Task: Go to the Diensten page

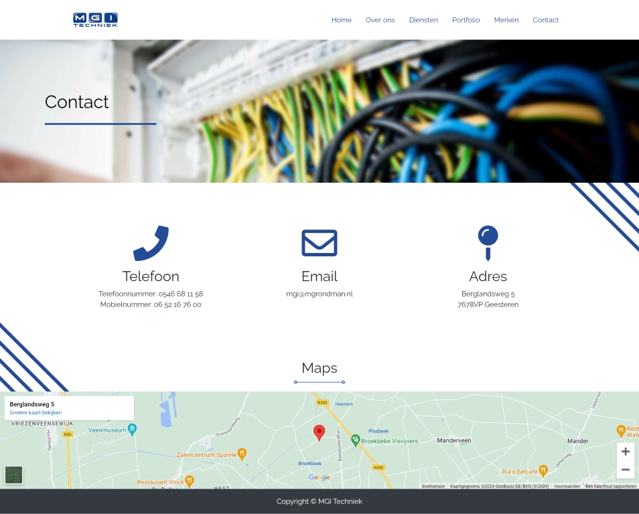Action: [423, 20]
